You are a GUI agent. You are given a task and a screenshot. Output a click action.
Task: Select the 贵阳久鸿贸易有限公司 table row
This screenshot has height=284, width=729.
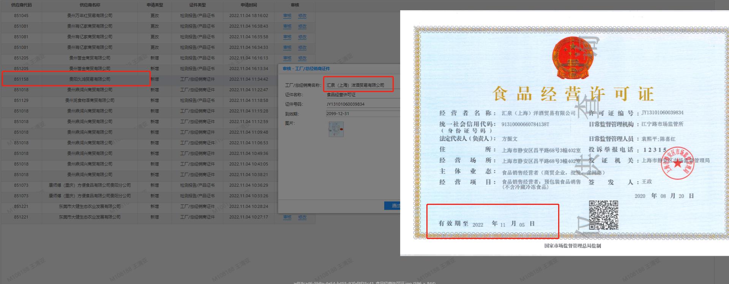(90, 79)
